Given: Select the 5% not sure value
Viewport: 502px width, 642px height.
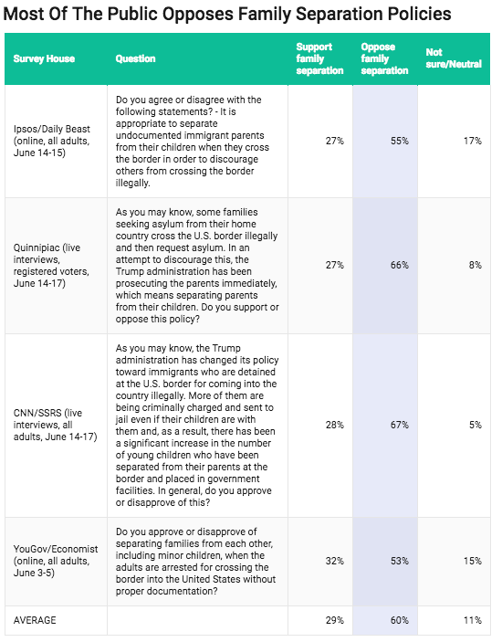Looking at the screenshot, I should [476, 425].
